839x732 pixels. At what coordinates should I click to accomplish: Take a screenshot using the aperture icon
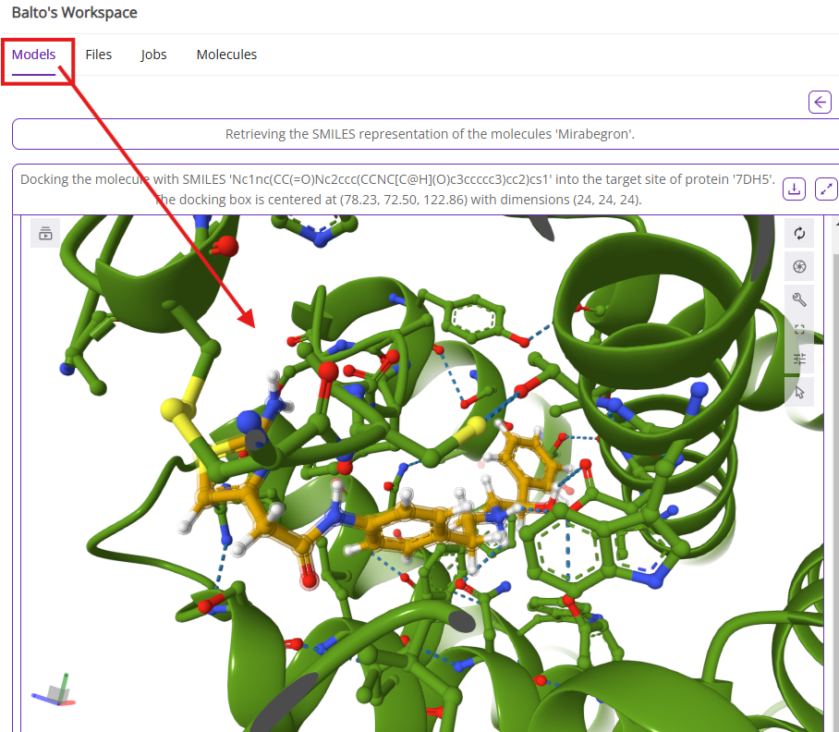coord(799,267)
